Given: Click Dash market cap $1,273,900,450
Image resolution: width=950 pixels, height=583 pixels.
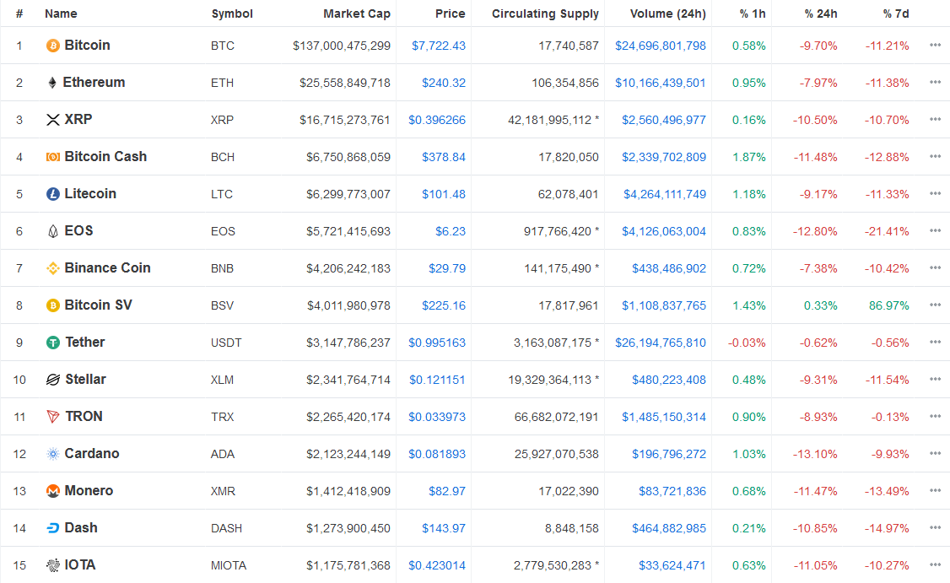Looking at the screenshot, I should pos(348,528).
